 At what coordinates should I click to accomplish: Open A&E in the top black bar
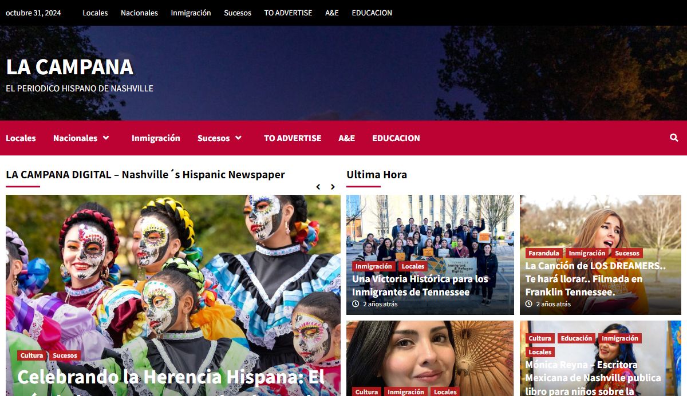pos(332,13)
